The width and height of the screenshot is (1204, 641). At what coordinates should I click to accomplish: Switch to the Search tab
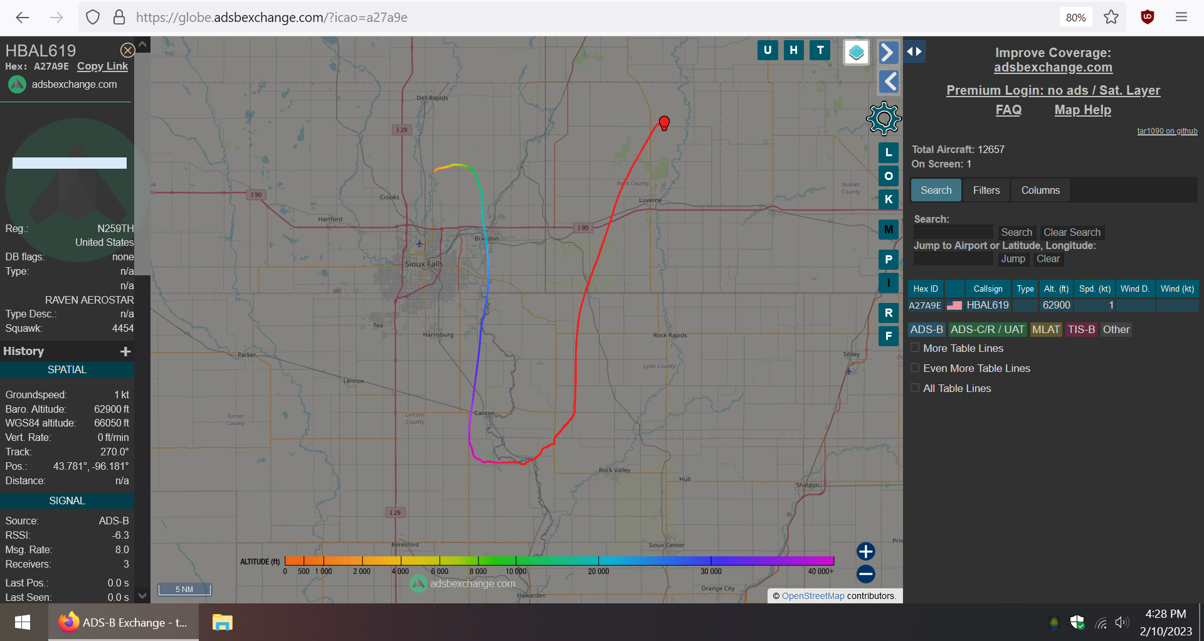coord(936,190)
